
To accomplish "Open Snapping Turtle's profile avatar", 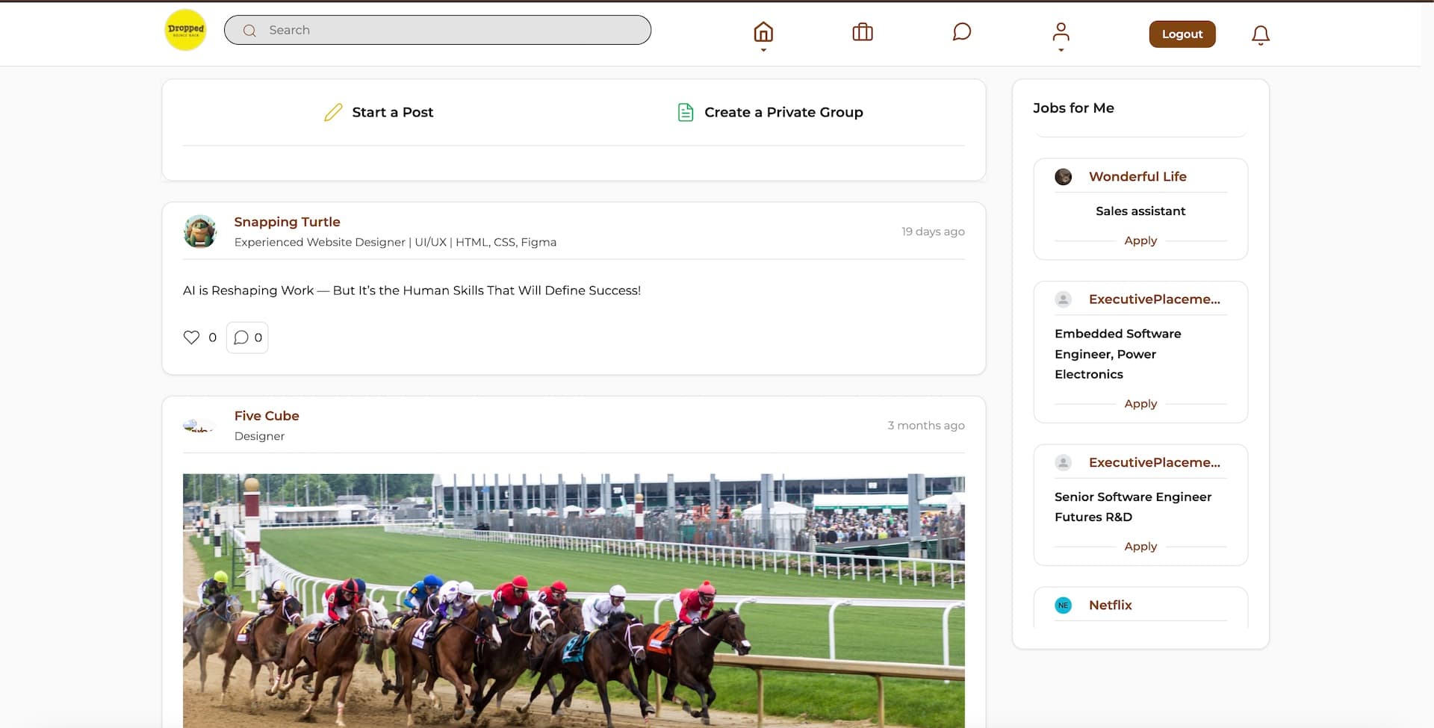I will (200, 231).
